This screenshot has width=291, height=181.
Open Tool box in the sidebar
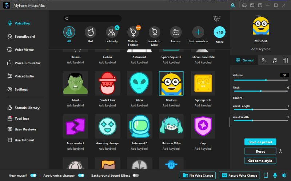[18, 118]
